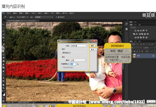The height and width of the screenshot is (107, 156).
Task: Toggle filter for type layers
Action: click(x=147, y=44)
